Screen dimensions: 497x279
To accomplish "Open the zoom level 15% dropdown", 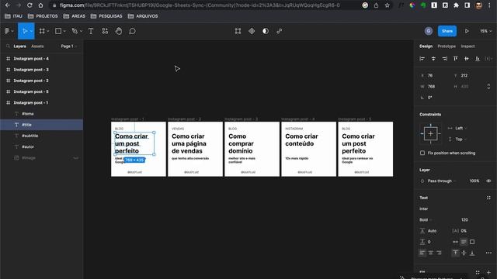I will (485, 31).
